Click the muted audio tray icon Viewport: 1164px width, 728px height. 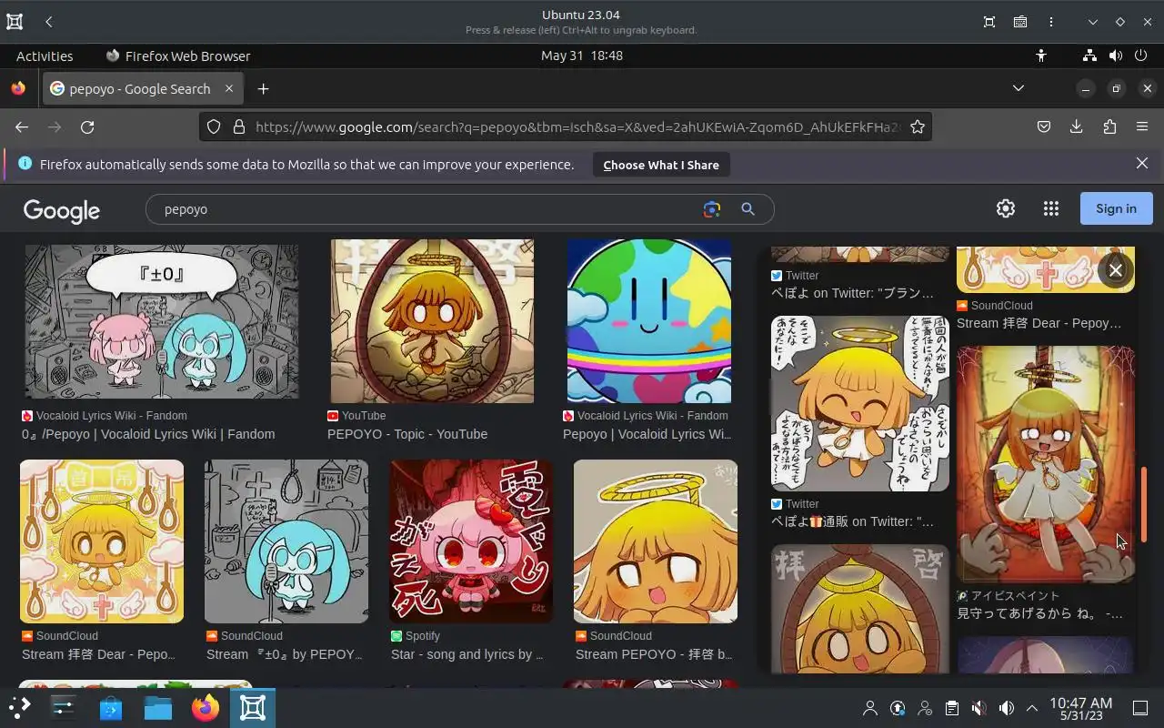[x=978, y=708]
